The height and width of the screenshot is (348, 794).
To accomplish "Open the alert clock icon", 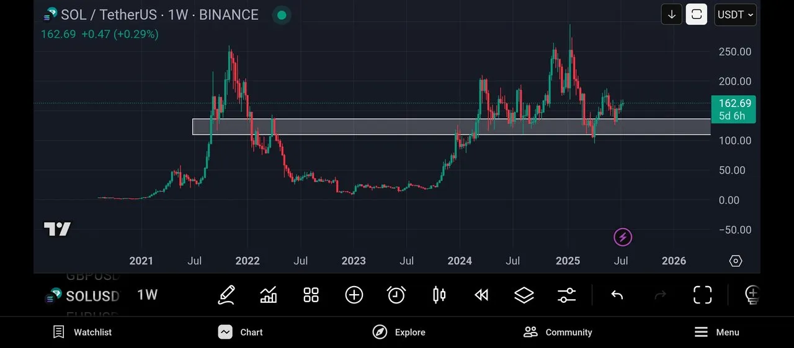I will [396, 295].
